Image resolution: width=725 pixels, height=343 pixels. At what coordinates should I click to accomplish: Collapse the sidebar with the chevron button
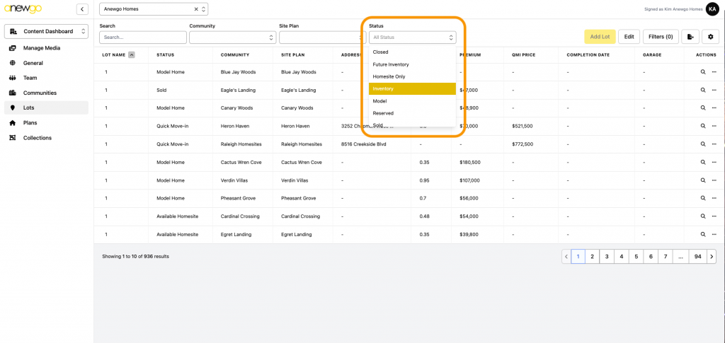(x=82, y=9)
